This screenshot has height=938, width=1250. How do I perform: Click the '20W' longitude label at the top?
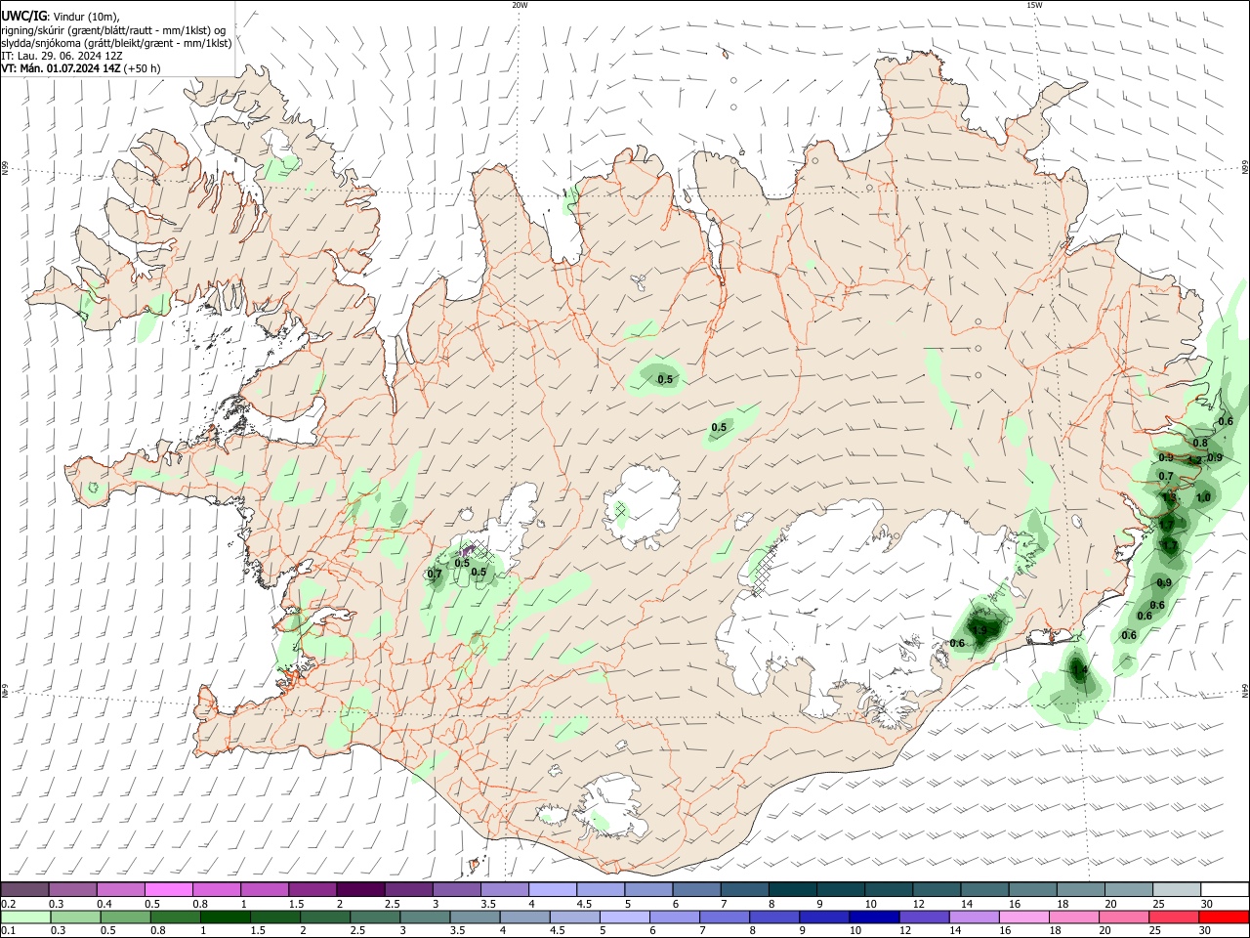tap(520, 5)
